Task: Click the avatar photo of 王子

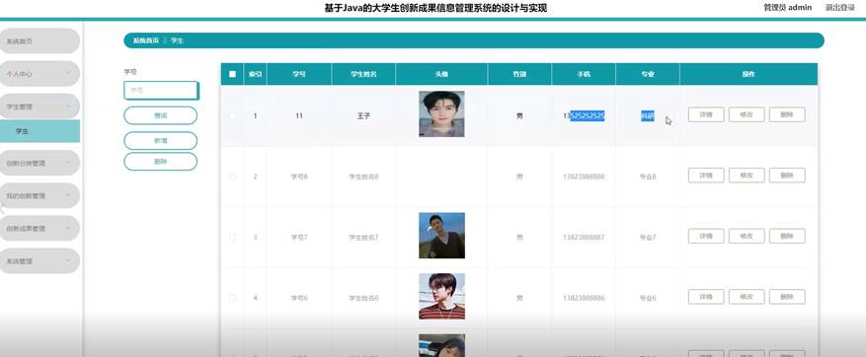Action: click(x=441, y=113)
